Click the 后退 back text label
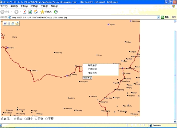 [x=7, y=12]
